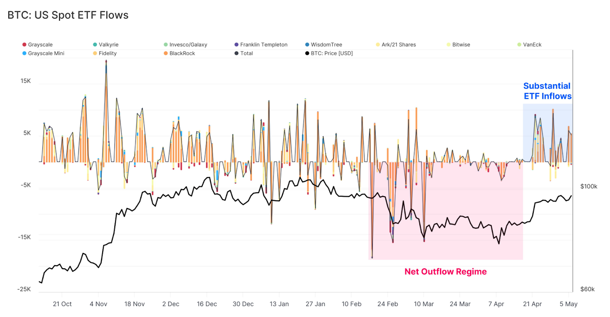Click the black BTC Price legend dot
The height and width of the screenshot is (317, 610).
point(307,53)
